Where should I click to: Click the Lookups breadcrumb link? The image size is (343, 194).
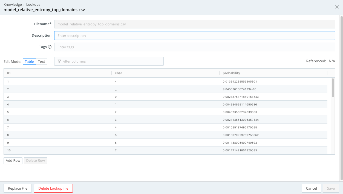coord(33,4)
